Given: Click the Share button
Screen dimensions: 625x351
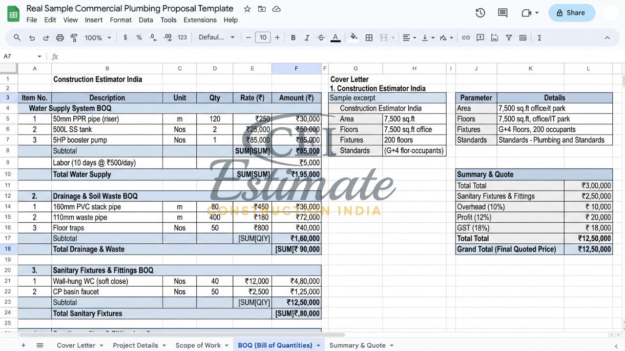Looking at the screenshot, I should click(571, 13).
